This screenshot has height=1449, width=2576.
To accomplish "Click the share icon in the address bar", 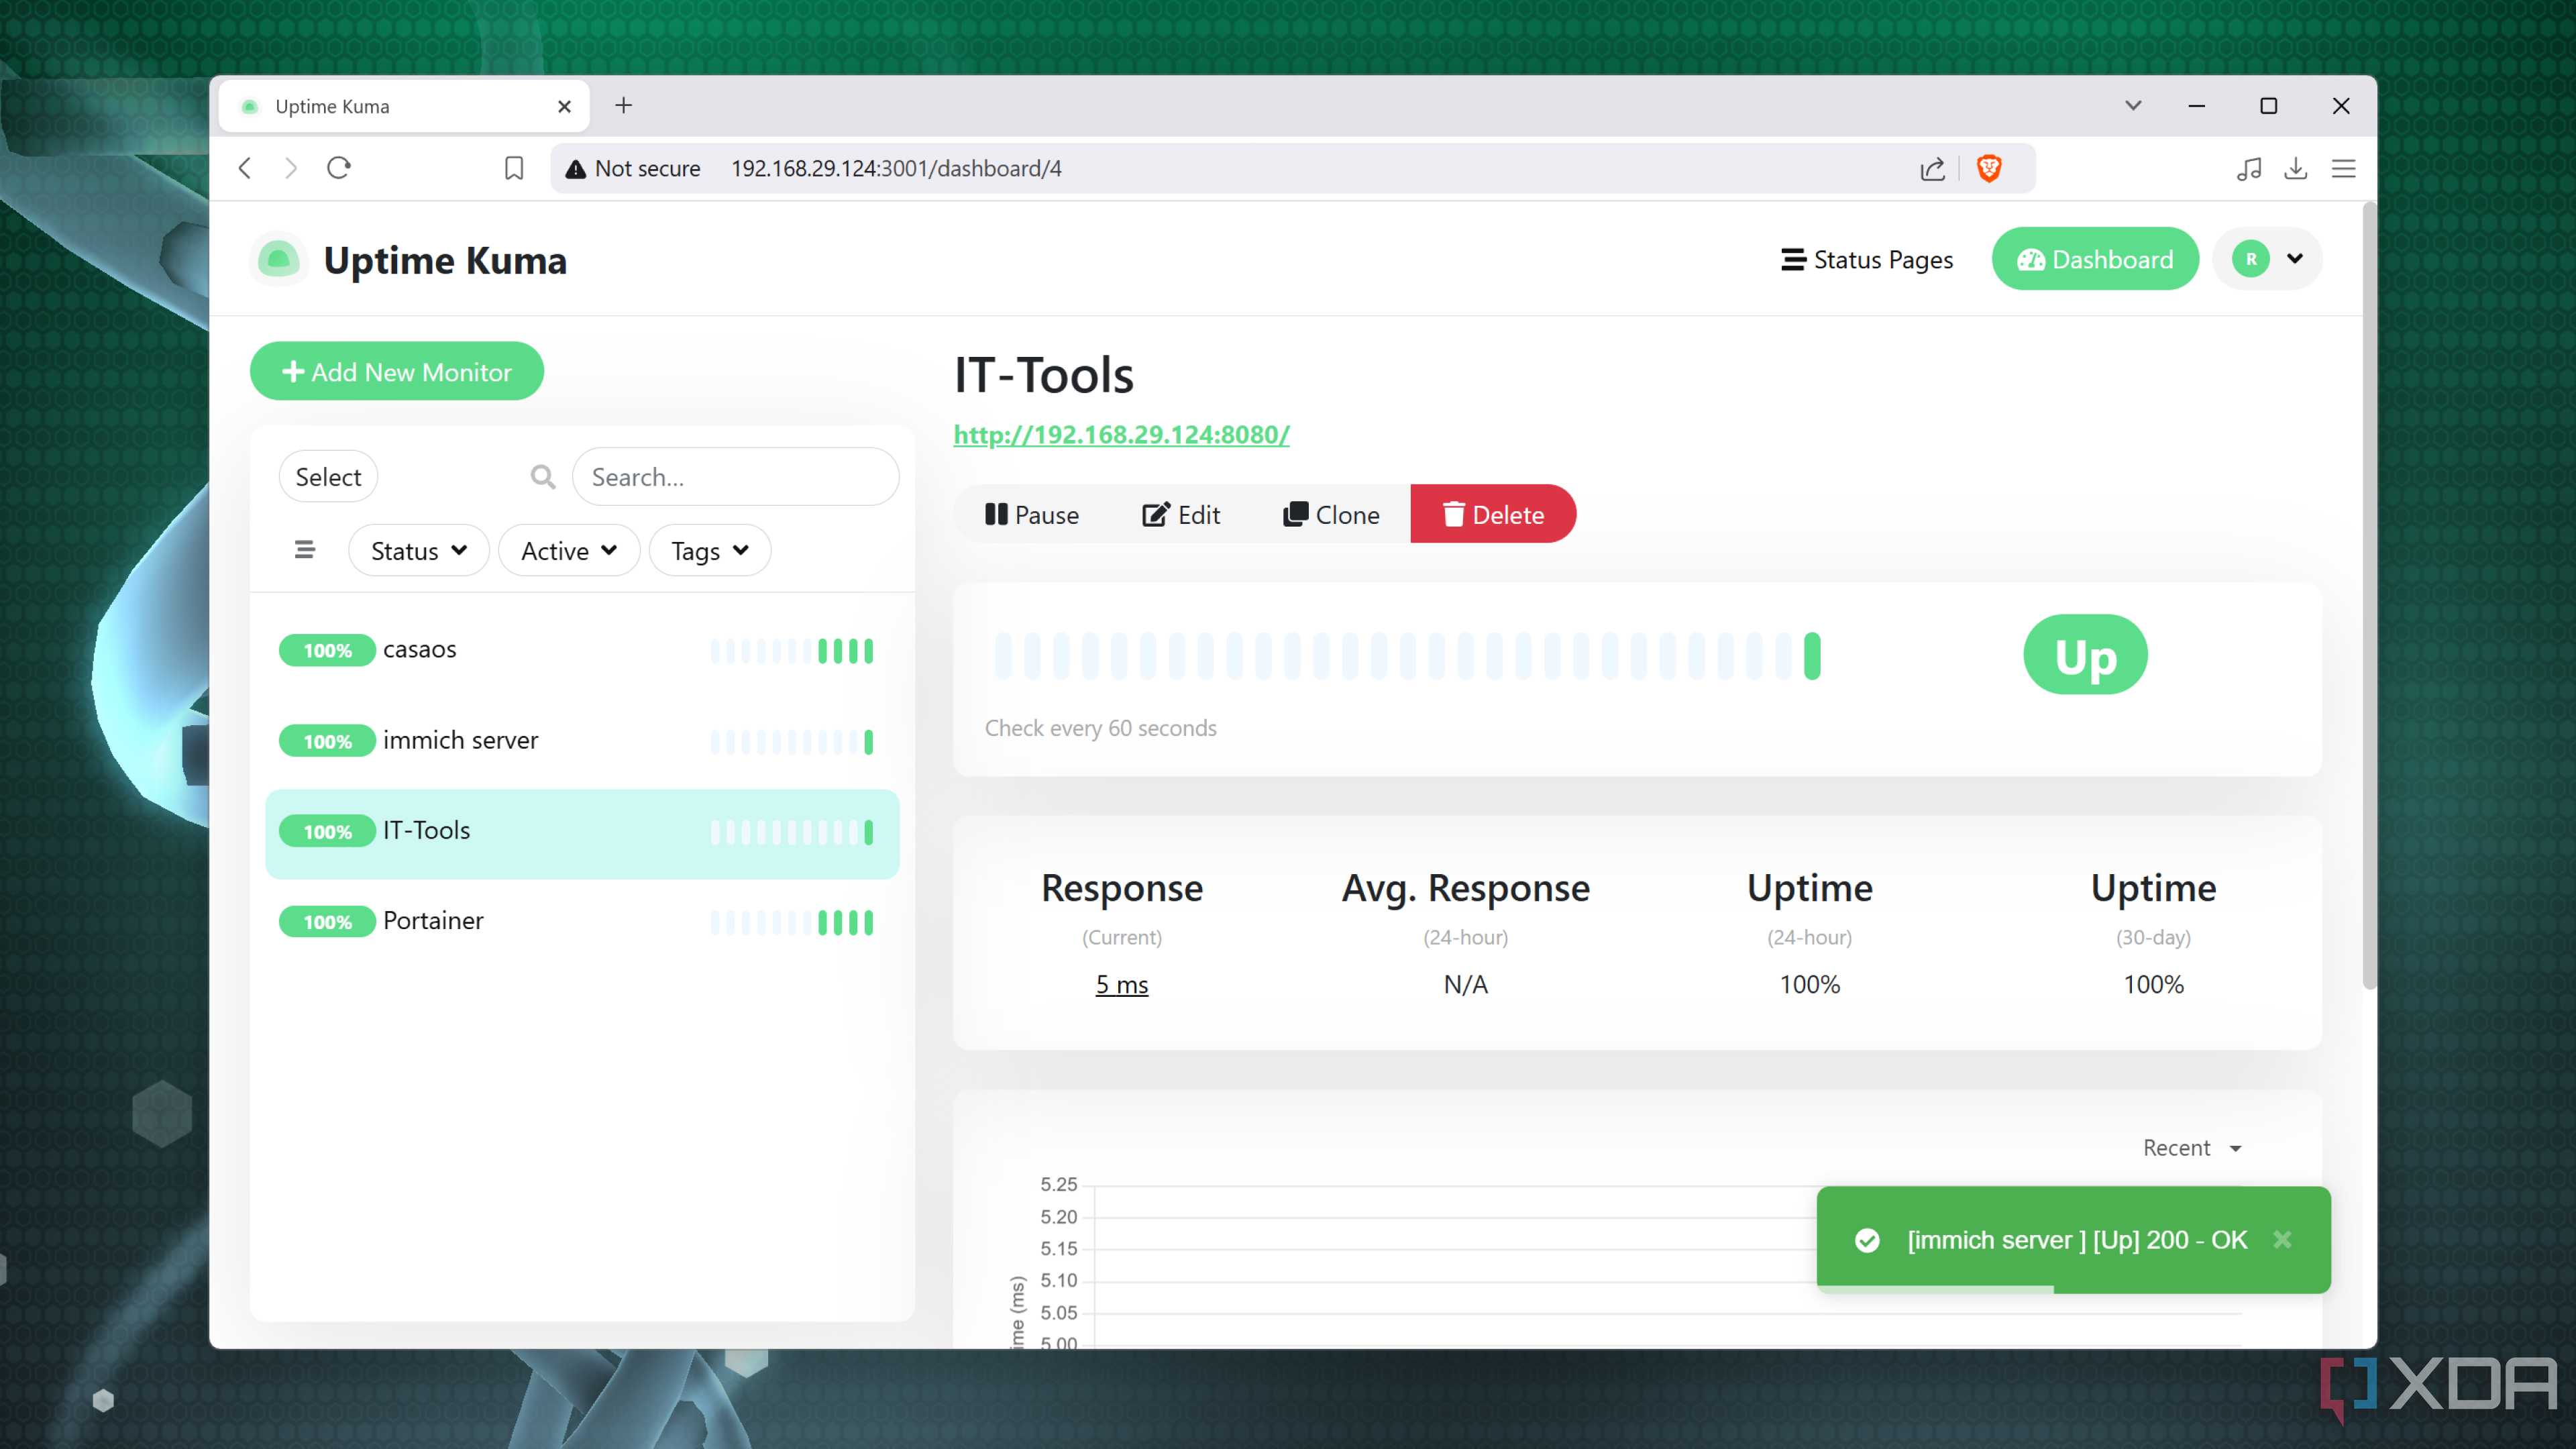I will pos(1932,168).
